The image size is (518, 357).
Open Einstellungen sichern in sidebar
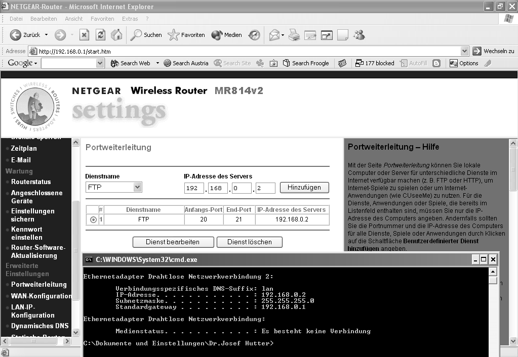point(33,215)
